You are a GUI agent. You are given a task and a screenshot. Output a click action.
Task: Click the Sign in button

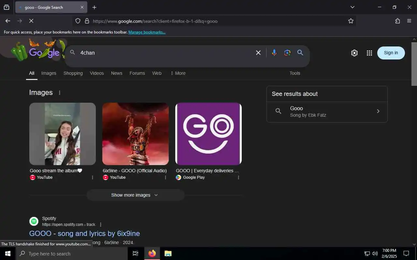tap(391, 53)
